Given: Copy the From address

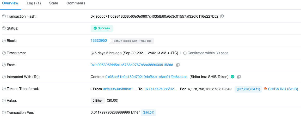Looking at the screenshot, I should (178, 65).
